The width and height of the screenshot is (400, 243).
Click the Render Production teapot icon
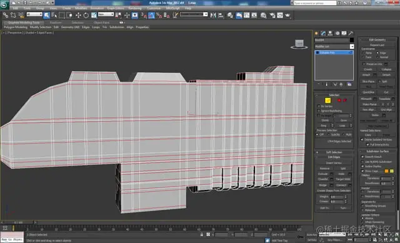[x=287, y=15]
